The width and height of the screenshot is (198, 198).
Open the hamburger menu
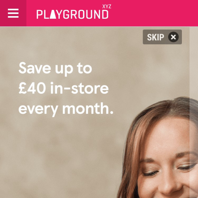point(13,13)
